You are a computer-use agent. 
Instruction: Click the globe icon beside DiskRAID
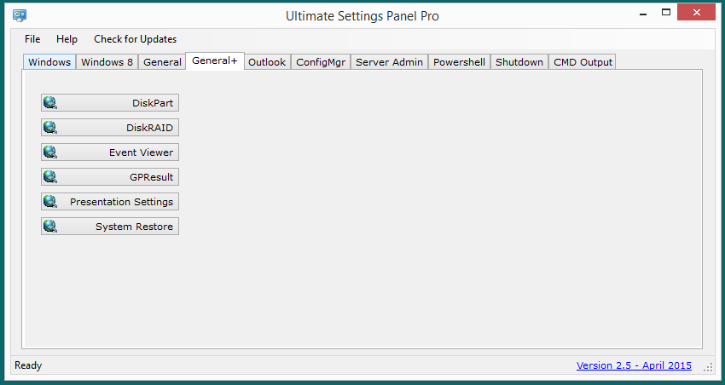[x=50, y=128]
